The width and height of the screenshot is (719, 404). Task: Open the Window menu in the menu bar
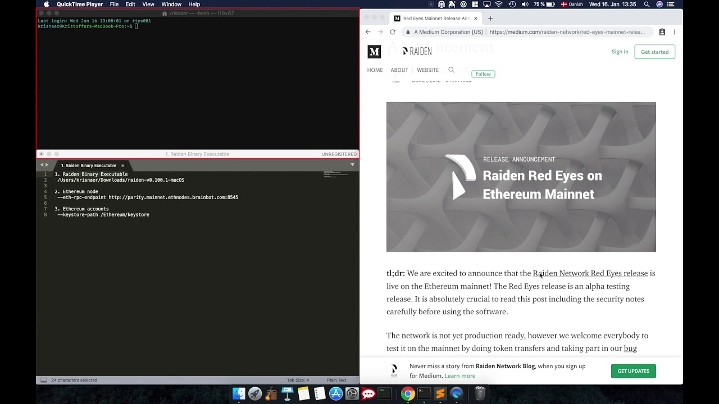[171, 4]
